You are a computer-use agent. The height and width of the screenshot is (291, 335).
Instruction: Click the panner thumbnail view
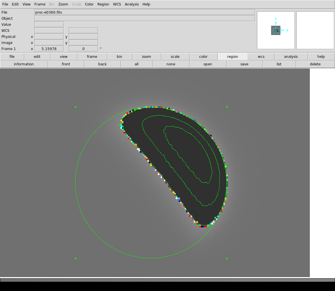[x=276, y=30]
